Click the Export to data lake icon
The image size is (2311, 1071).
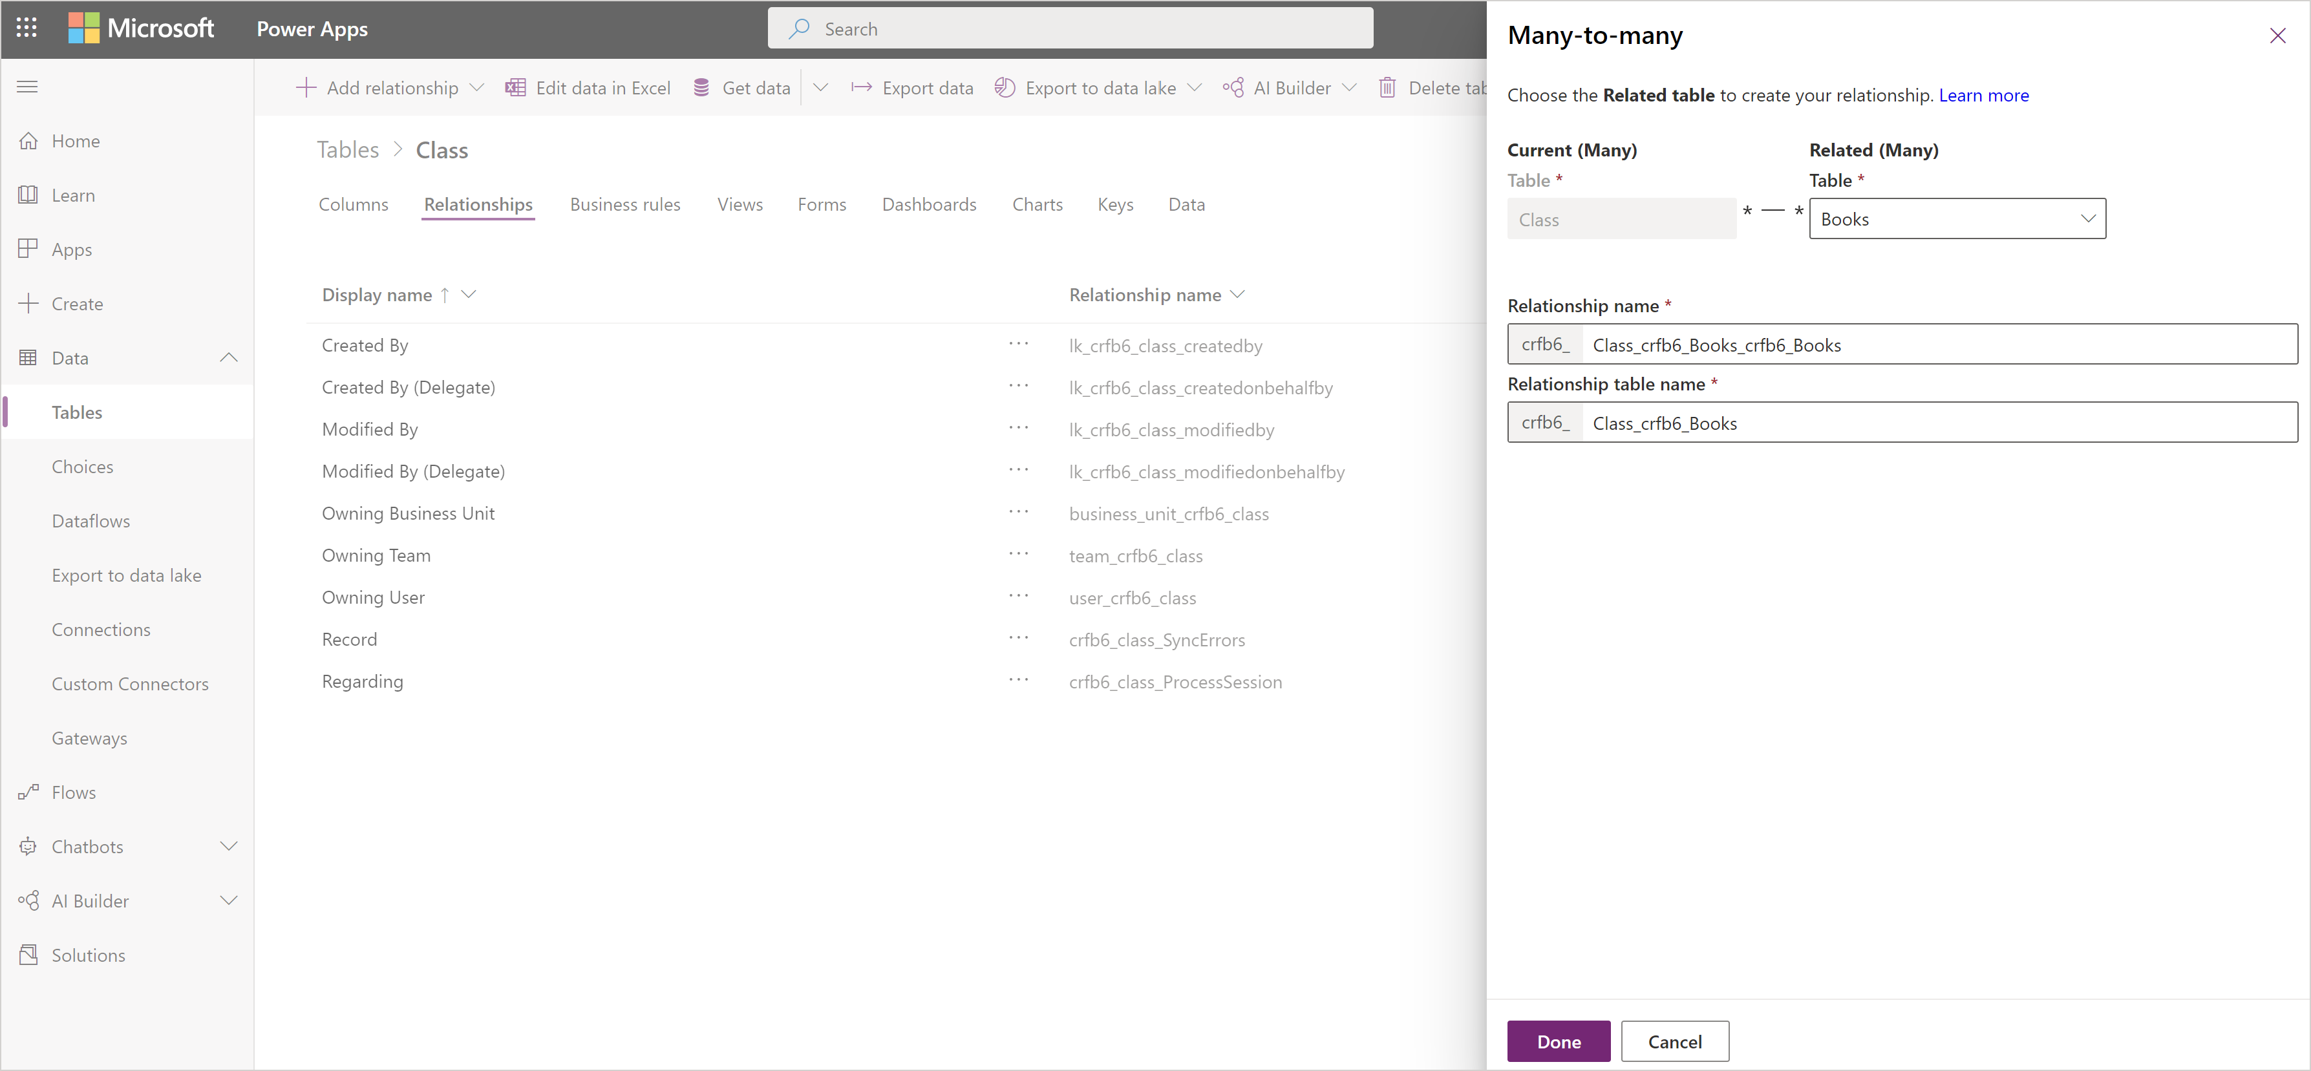(x=1005, y=90)
